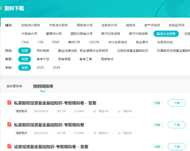Filter by 思维导图 type
The image size is (190, 151).
(64, 59)
